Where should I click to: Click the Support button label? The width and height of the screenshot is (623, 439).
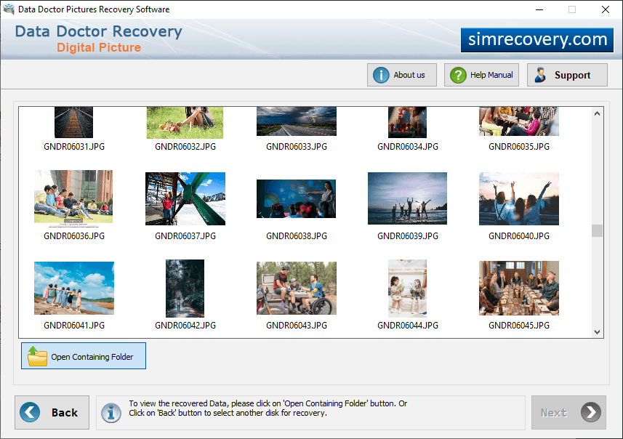pos(572,75)
